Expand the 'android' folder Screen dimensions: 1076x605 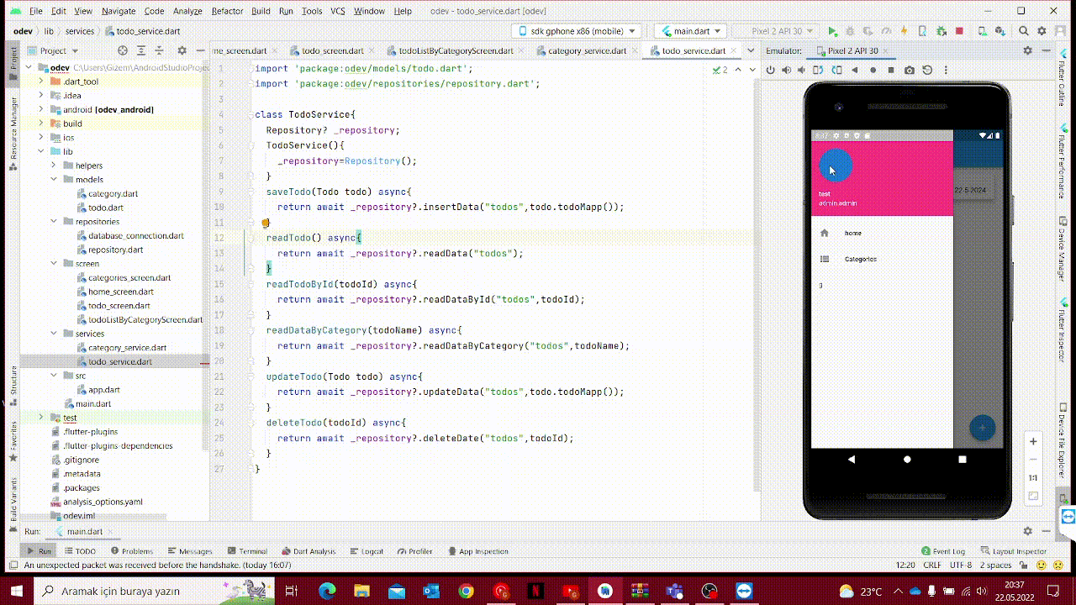point(41,109)
